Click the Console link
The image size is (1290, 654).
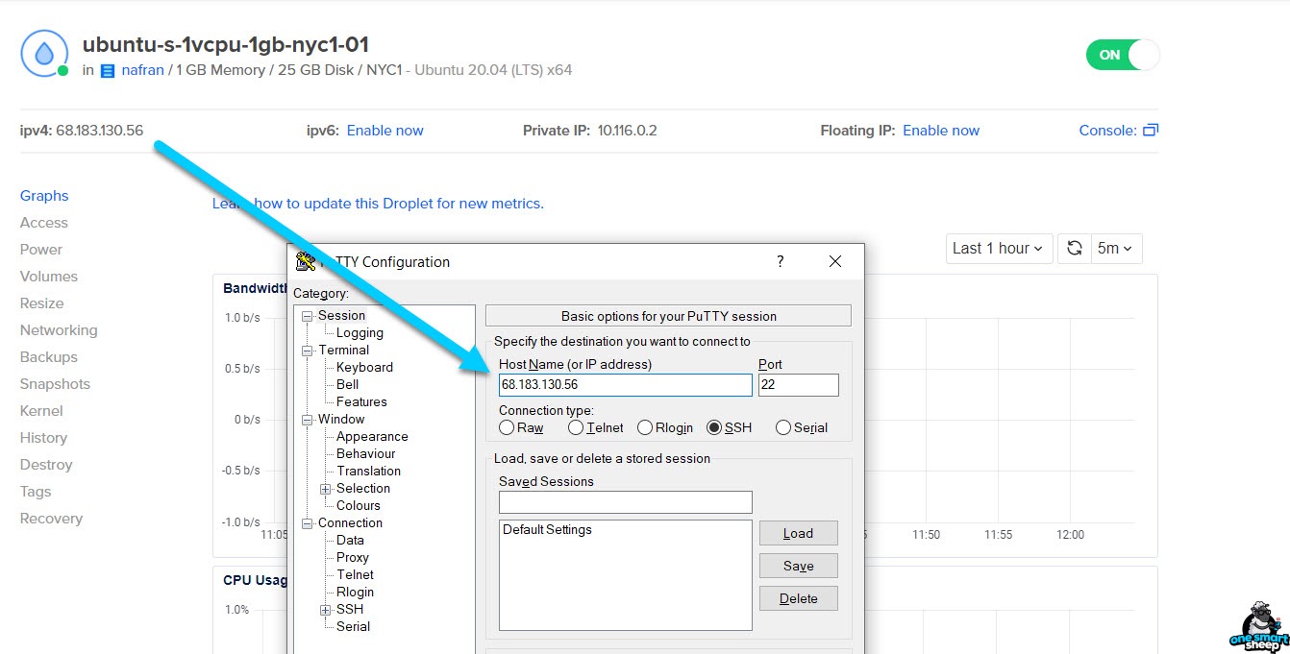click(1108, 131)
